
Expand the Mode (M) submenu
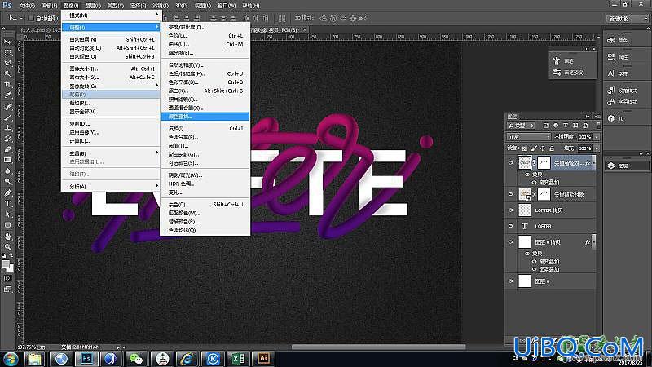tap(111, 15)
